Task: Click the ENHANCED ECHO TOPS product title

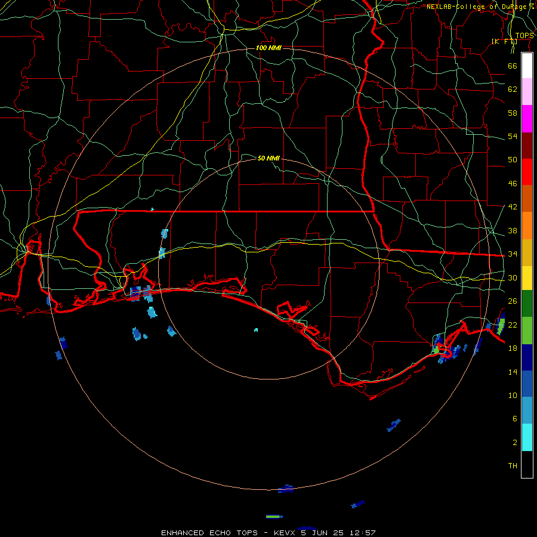Action: [209, 533]
